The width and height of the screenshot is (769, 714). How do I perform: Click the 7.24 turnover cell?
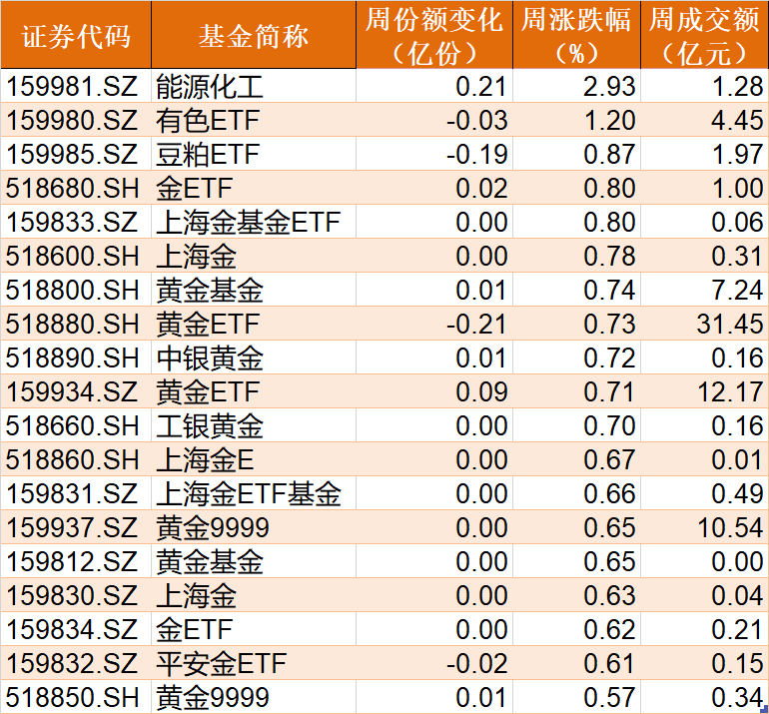tap(704, 290)
